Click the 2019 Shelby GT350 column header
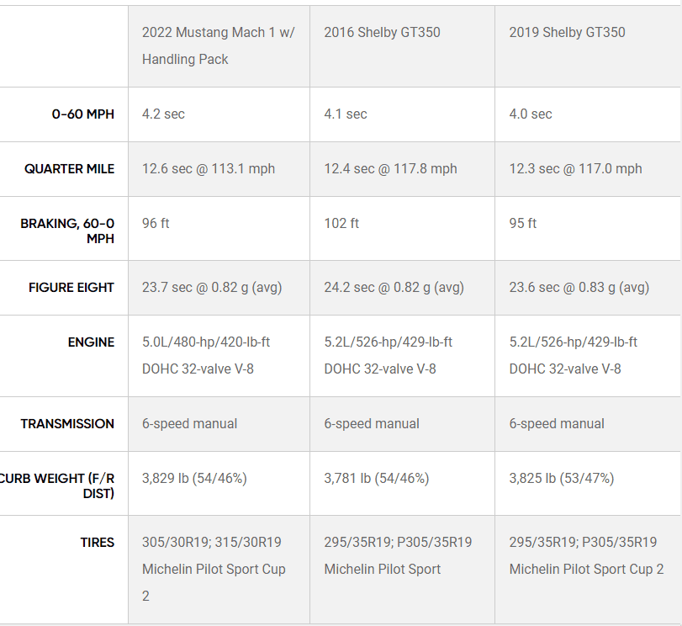Image resolution: width=682 pixels, height=626 pixels. [567, 32]
